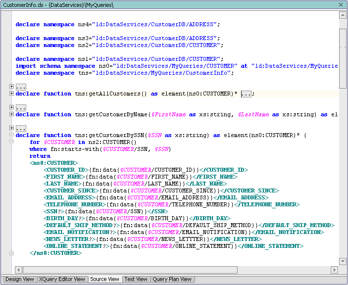This screenshot has height=285, width=348.
Task: Collapse the getCustomerBySSN function body
Action: click(11, 135)
